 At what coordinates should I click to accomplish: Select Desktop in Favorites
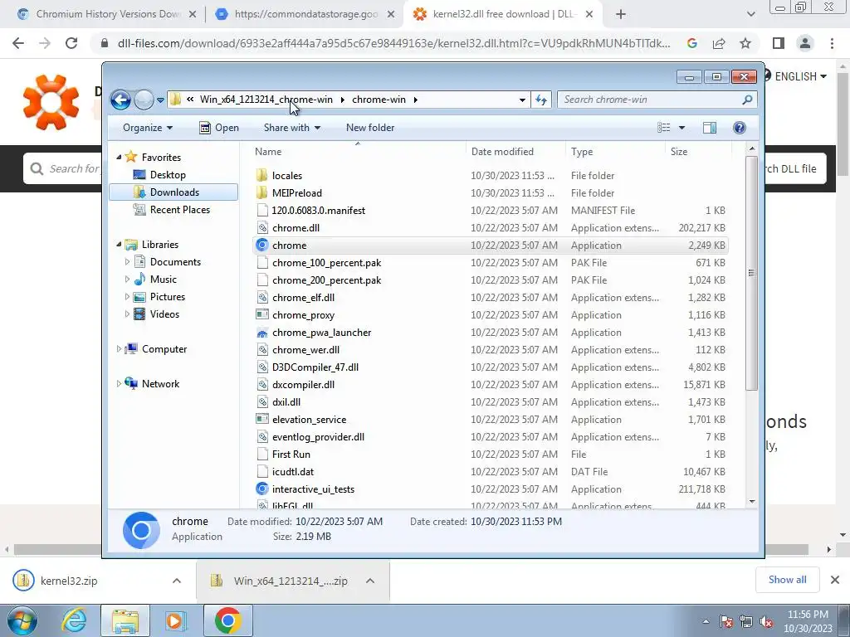[168, 175]
